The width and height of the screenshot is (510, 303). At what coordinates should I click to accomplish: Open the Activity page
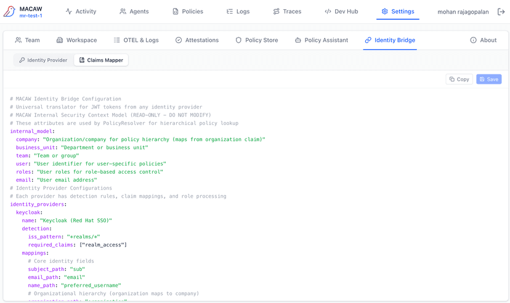click(x=81, y=12)
